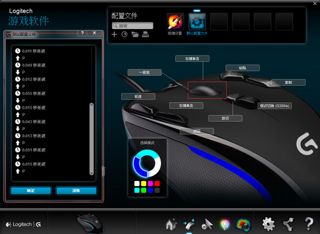Open lighting settings bulb icon
The height and width of the screenshot is (234, 320).
click(x=224, y=225)
